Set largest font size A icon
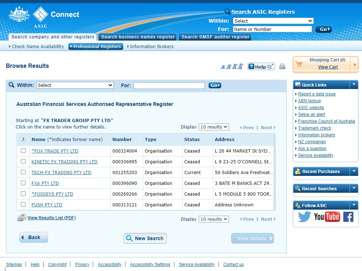This screenshot has width=362, height=271. pos(240,66)
